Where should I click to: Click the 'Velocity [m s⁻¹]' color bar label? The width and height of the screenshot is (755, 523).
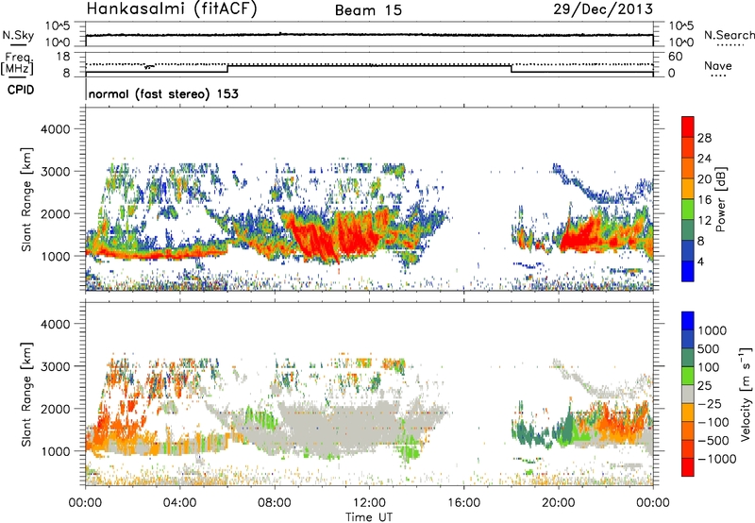[x=746, y=394]
